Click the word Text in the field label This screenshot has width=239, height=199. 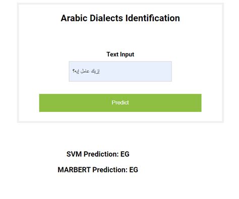pyautogui.click(x=112, y=54)
